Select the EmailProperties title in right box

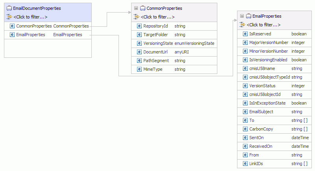(x=267, y=16)
